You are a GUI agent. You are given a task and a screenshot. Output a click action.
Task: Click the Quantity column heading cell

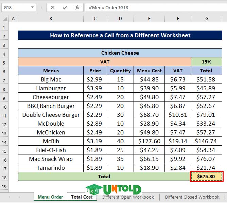120,71
